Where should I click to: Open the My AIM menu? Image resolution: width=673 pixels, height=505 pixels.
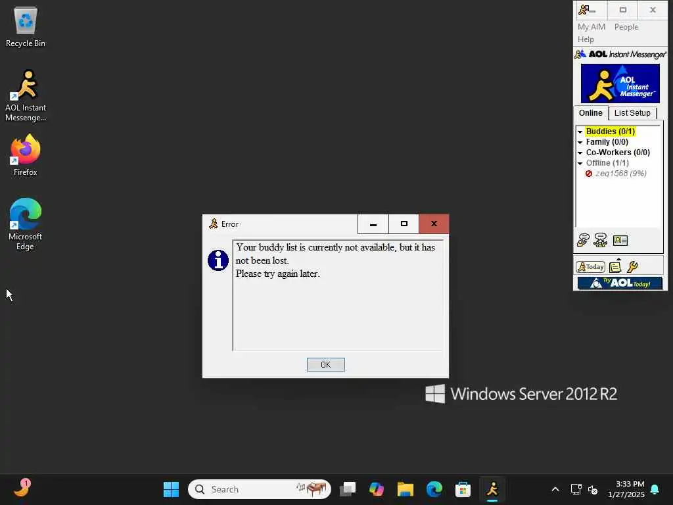point(591,26)
